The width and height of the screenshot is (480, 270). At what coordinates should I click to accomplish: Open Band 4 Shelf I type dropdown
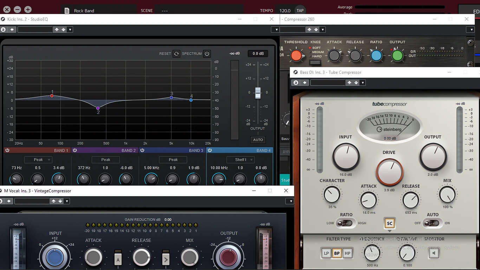pyautogui.click(x=241, y=160)
